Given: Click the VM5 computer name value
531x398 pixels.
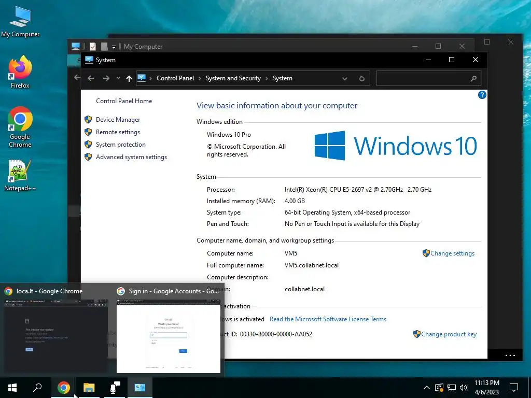Looking at the screenshot, I should click(291, 253).
